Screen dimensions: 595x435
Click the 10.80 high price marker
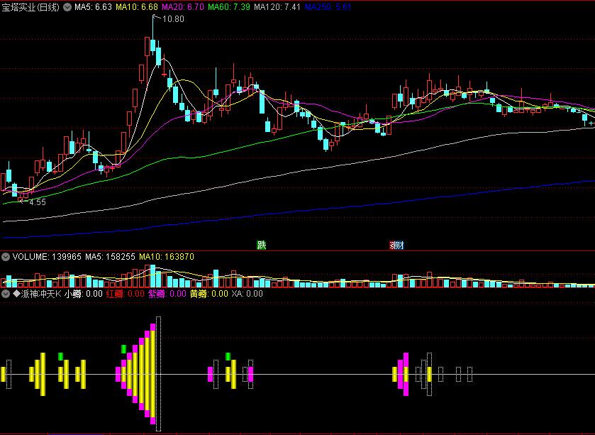[173, 19]
